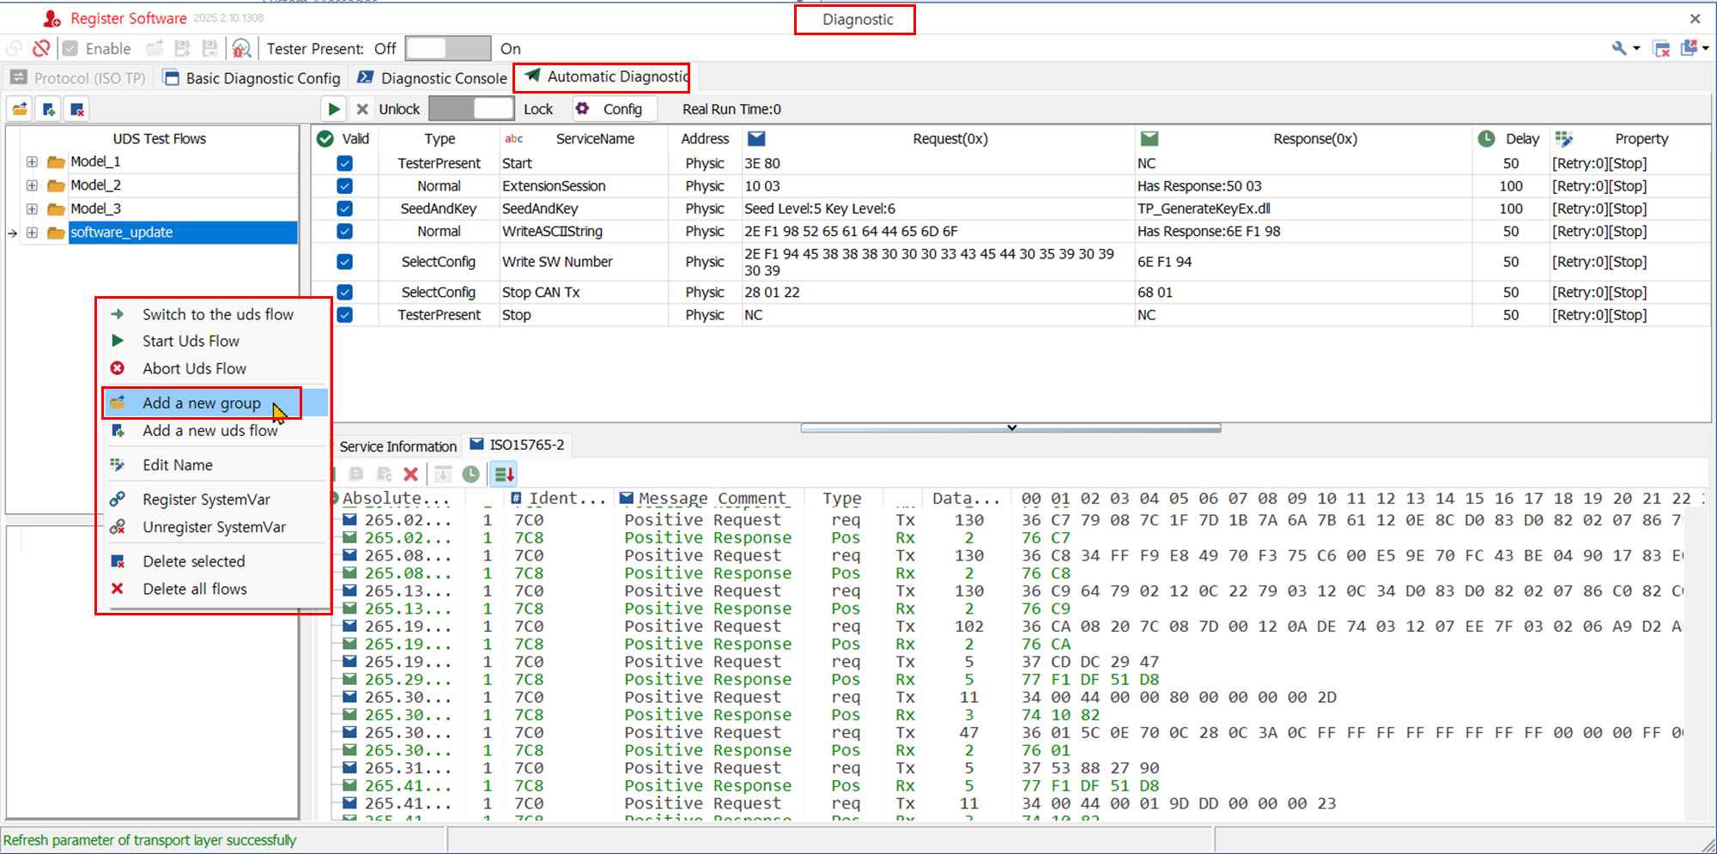
Task: Uncheck Valid for SeedAndKey row
Action: coord(344,208)
